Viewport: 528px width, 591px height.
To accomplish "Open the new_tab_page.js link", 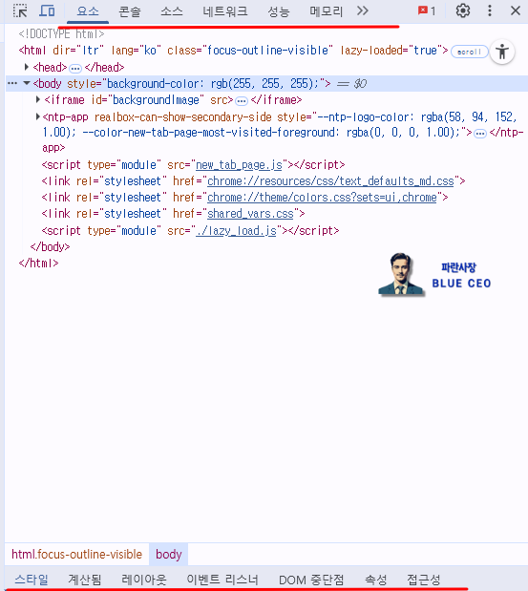I will [x=239, y=165].
